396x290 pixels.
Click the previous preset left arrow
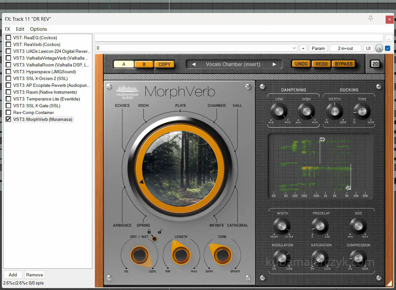(194, 64)
